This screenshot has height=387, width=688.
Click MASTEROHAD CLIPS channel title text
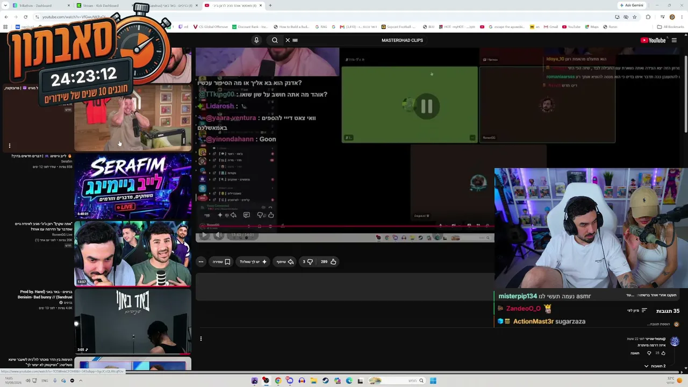[x=402, y=40]
